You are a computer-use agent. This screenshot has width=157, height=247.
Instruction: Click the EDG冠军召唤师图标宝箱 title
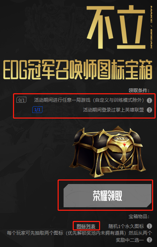78,69
